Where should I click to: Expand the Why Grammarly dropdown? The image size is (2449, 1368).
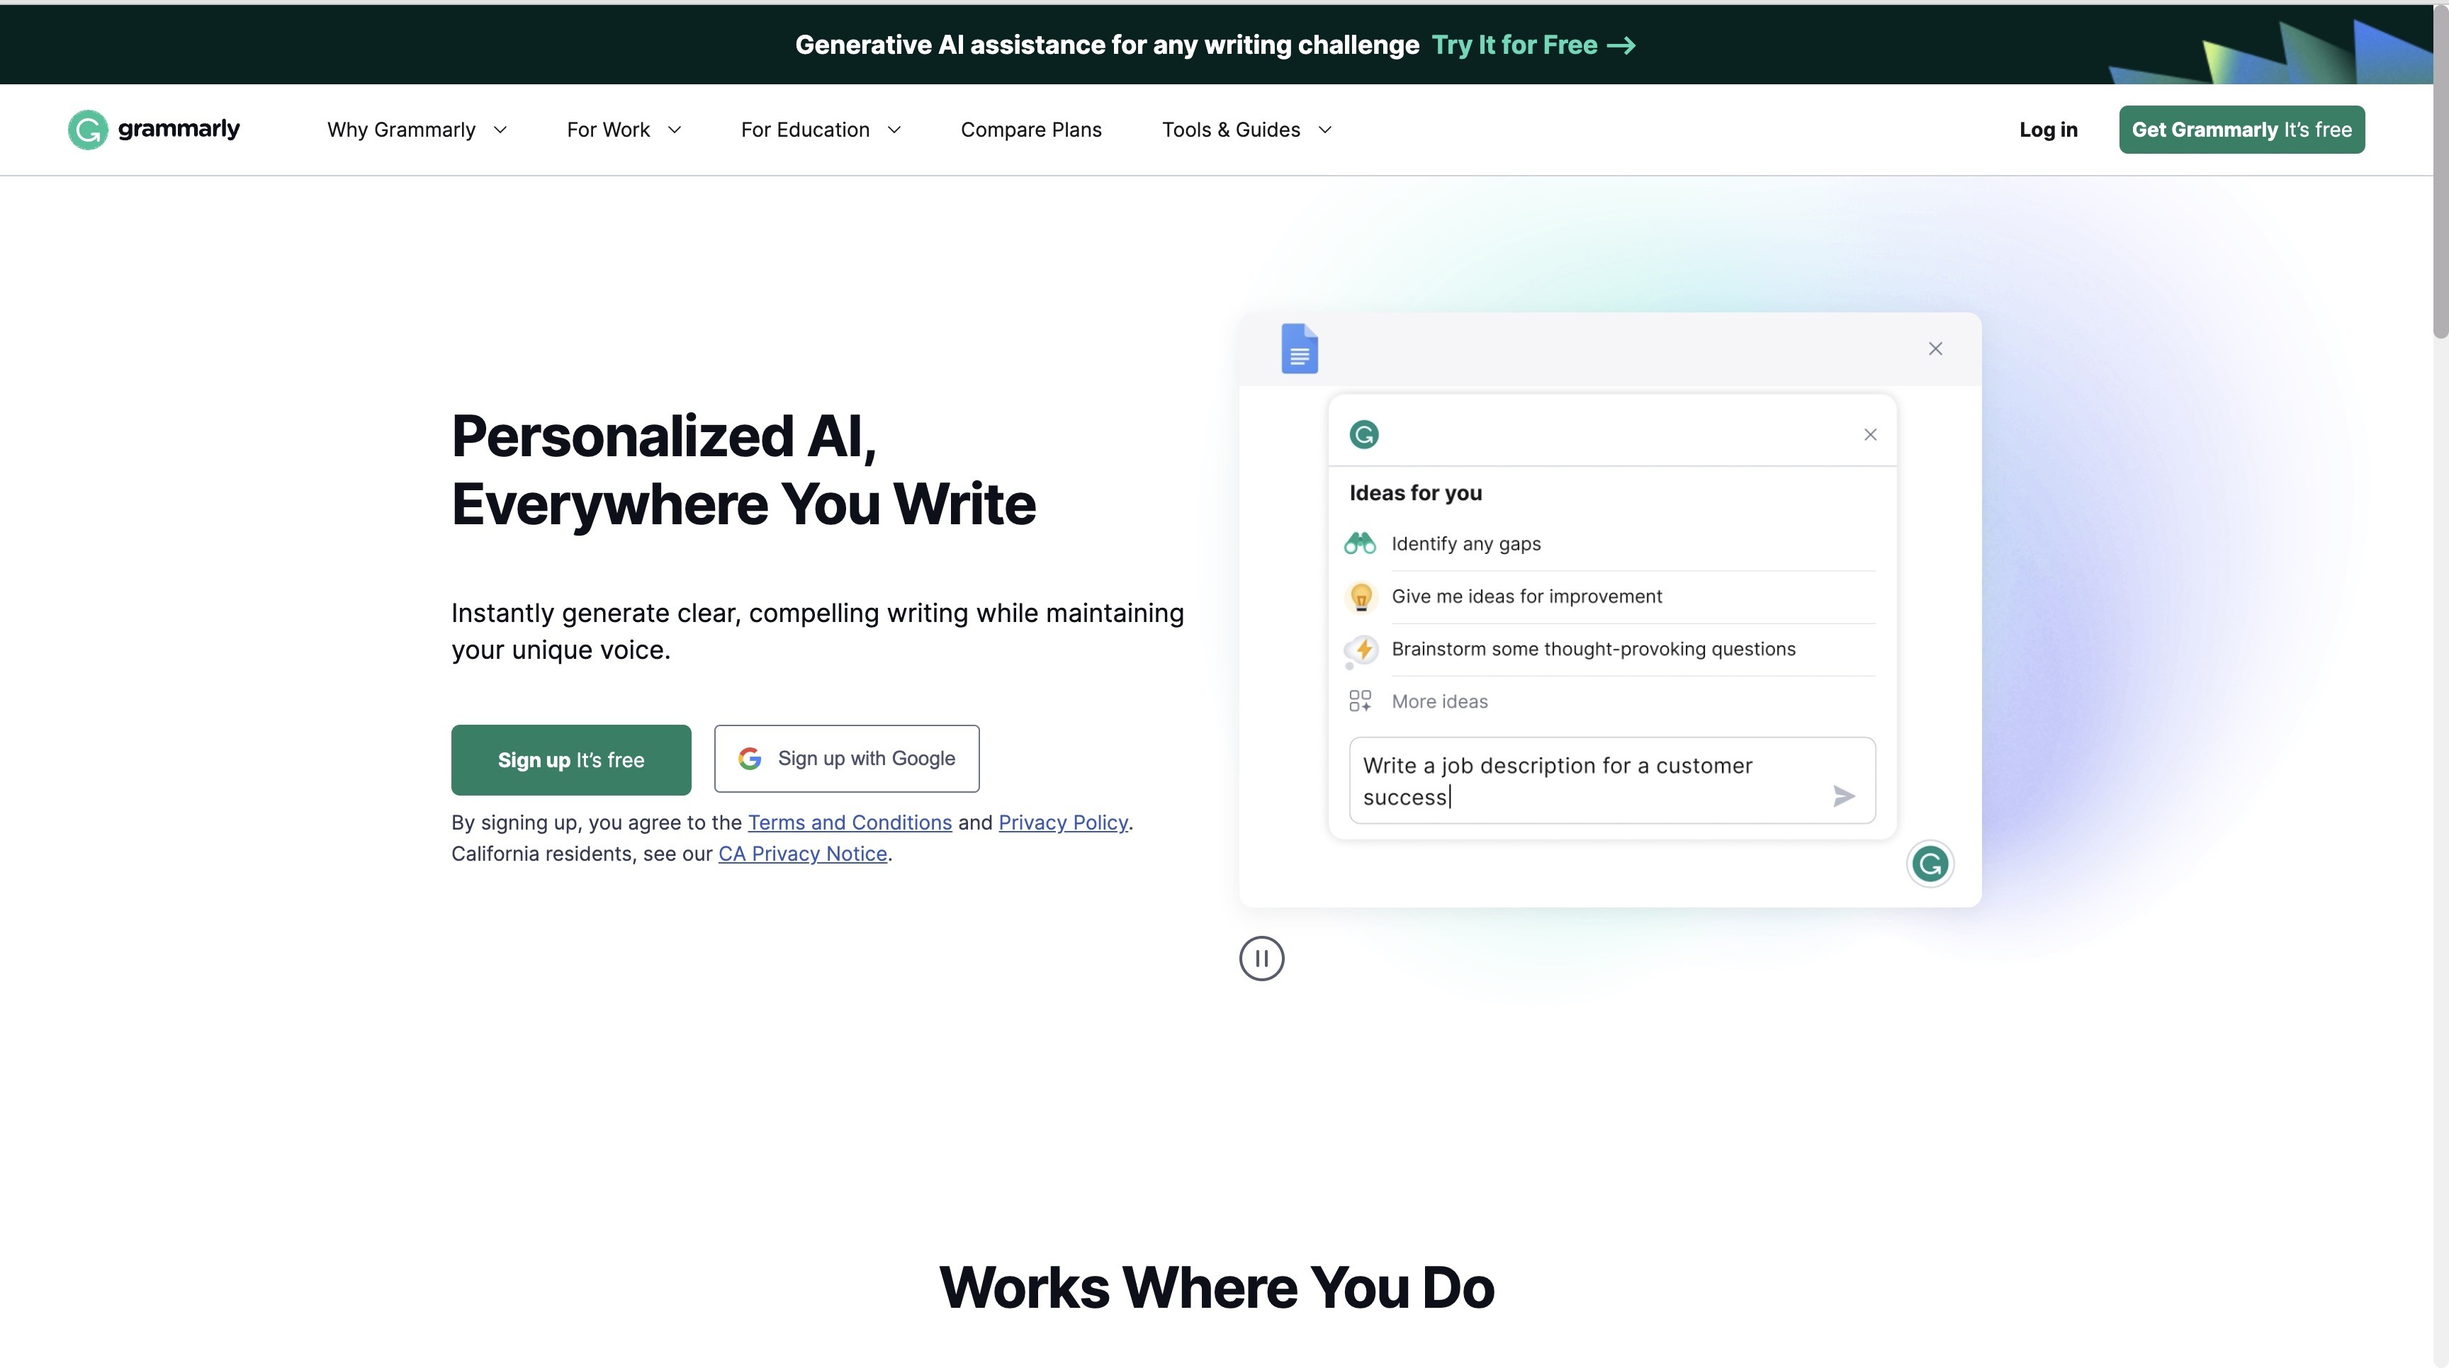[x=417, y=129]
